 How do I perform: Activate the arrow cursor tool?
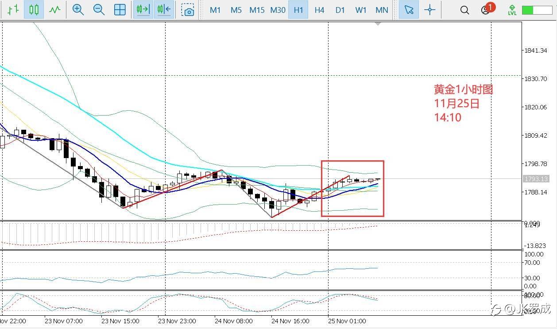click(409, 10)
